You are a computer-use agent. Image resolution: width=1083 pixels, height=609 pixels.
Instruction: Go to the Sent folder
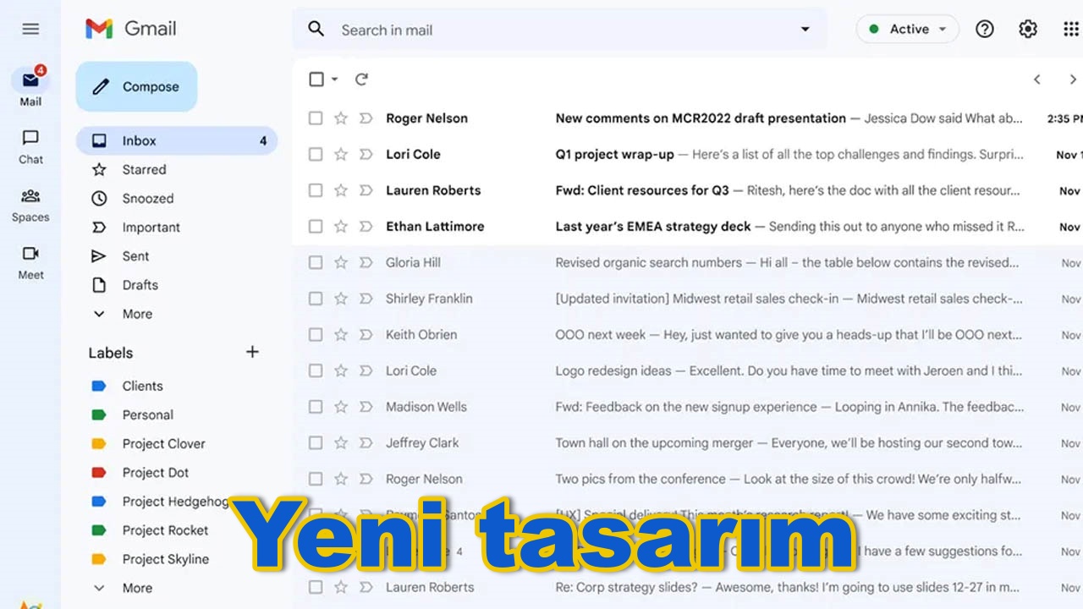point(135,256)
